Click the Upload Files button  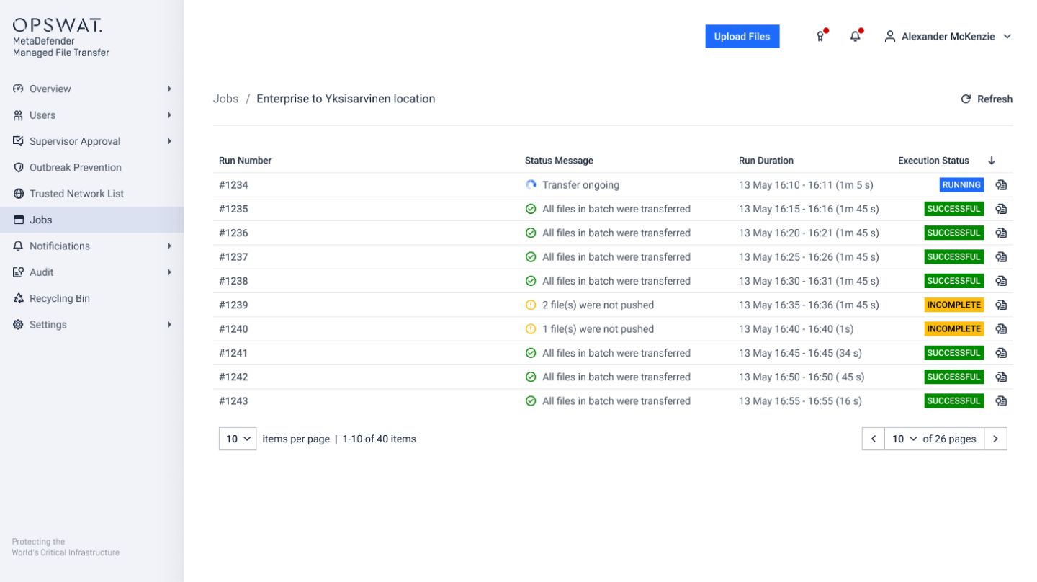point(742,36)
